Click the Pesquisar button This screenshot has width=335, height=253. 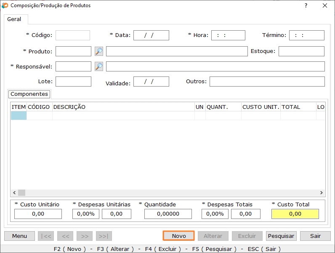click(281, 236)
